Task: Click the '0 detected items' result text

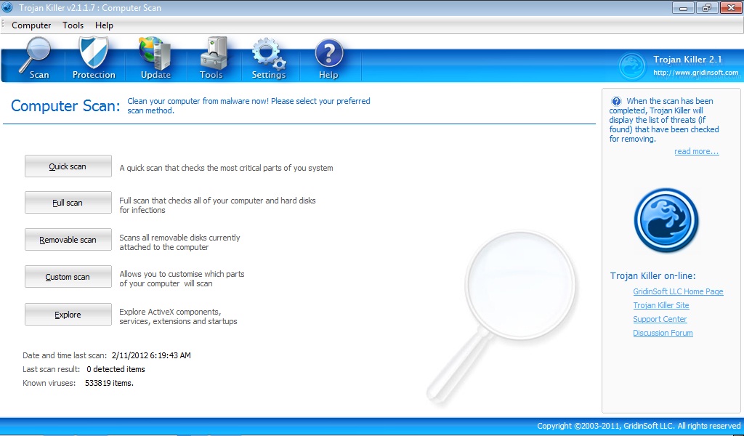Action: pyautogui.click(x=116, y=369)
